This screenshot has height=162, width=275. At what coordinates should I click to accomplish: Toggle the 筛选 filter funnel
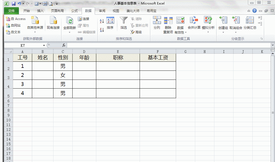(124, 23)
